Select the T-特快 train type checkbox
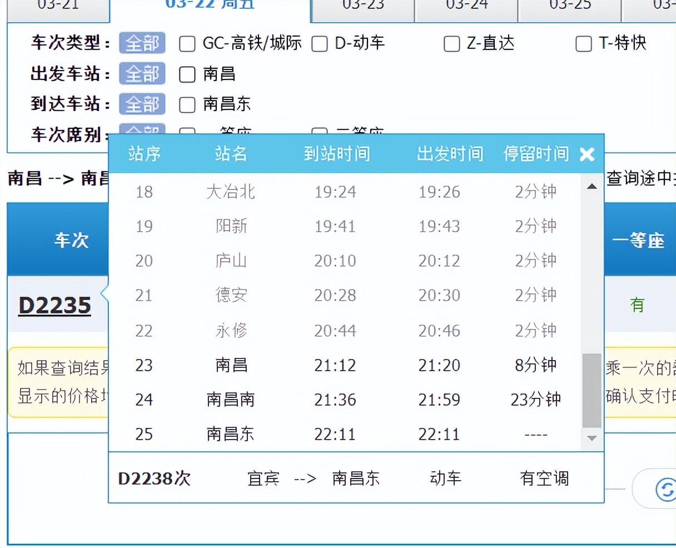 pos(583,44)
